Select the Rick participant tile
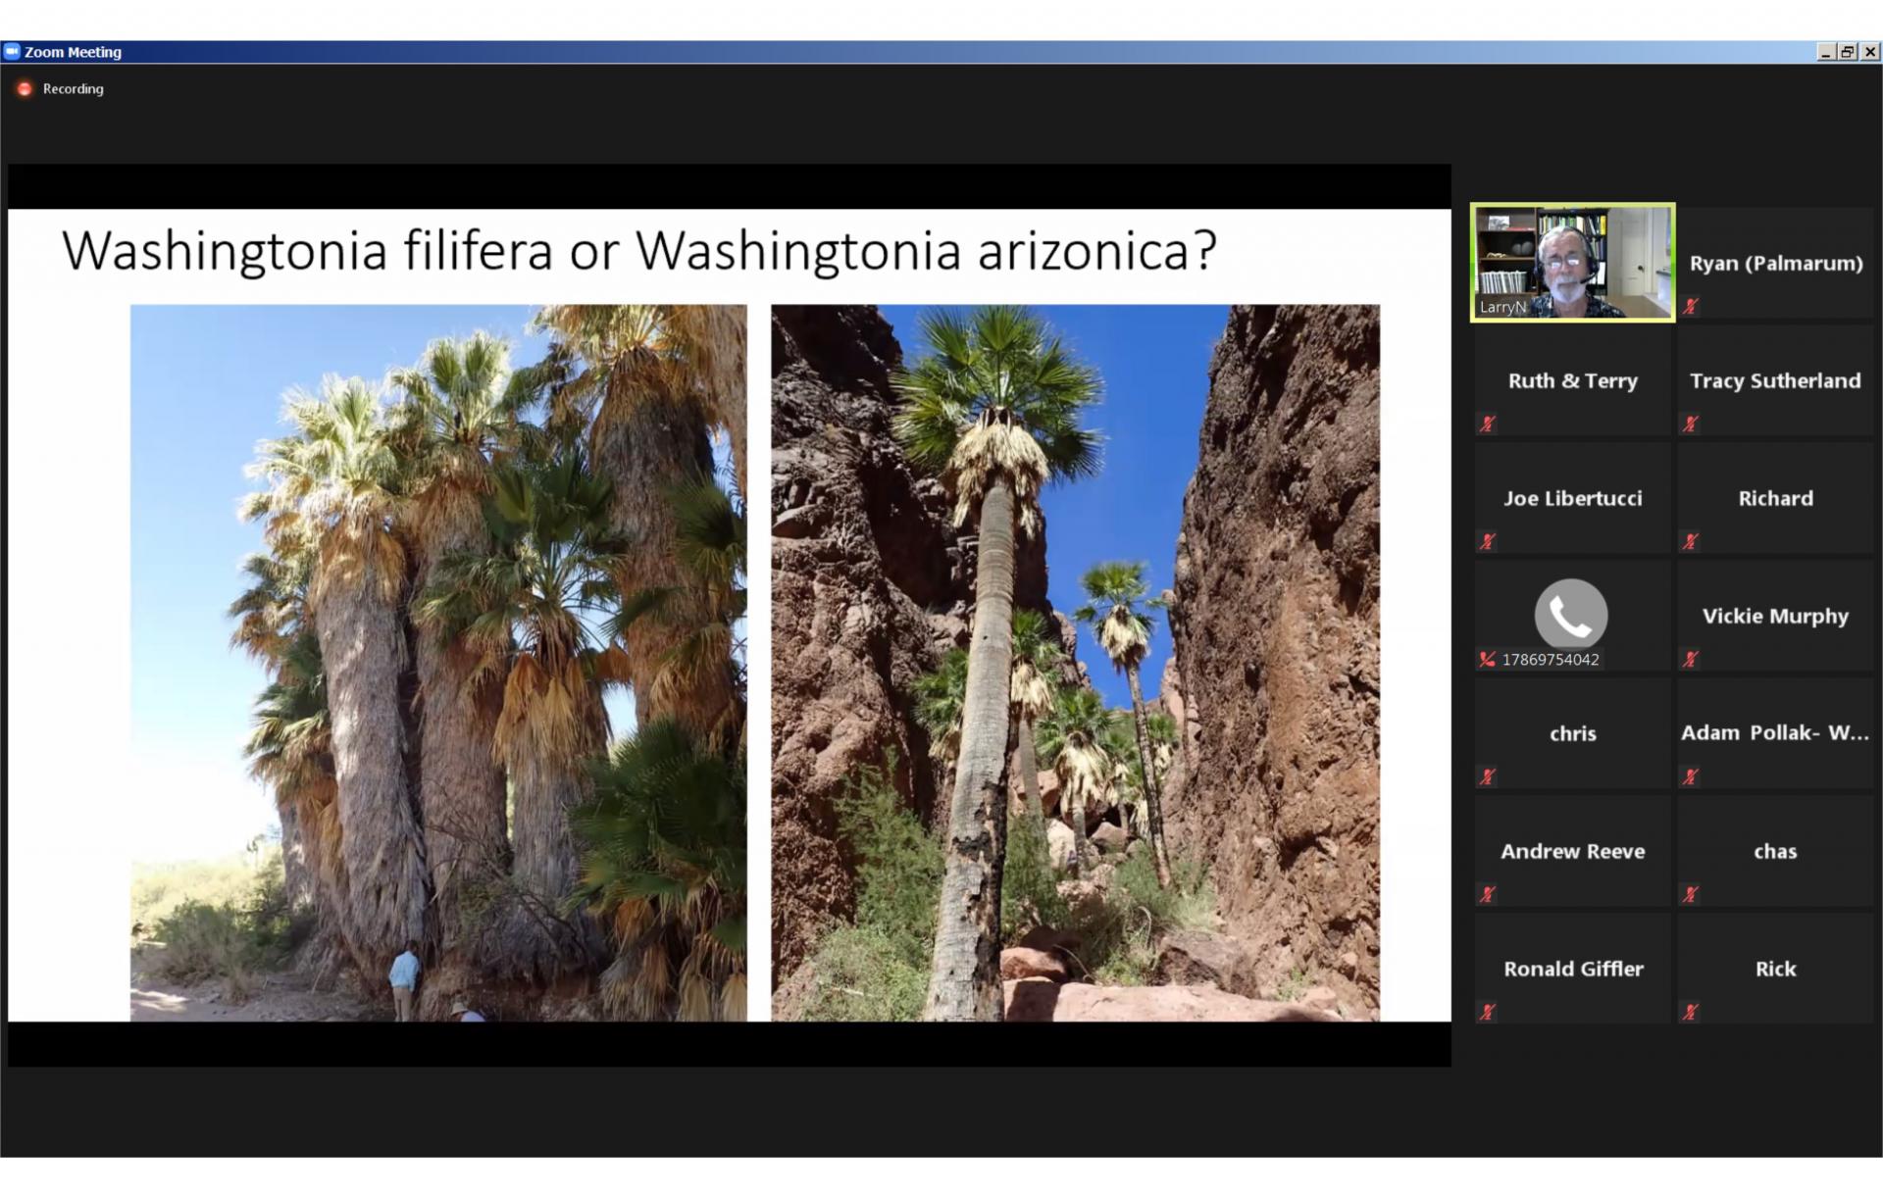Viewport: 1883px width, 1198px height. [1775, 969]
